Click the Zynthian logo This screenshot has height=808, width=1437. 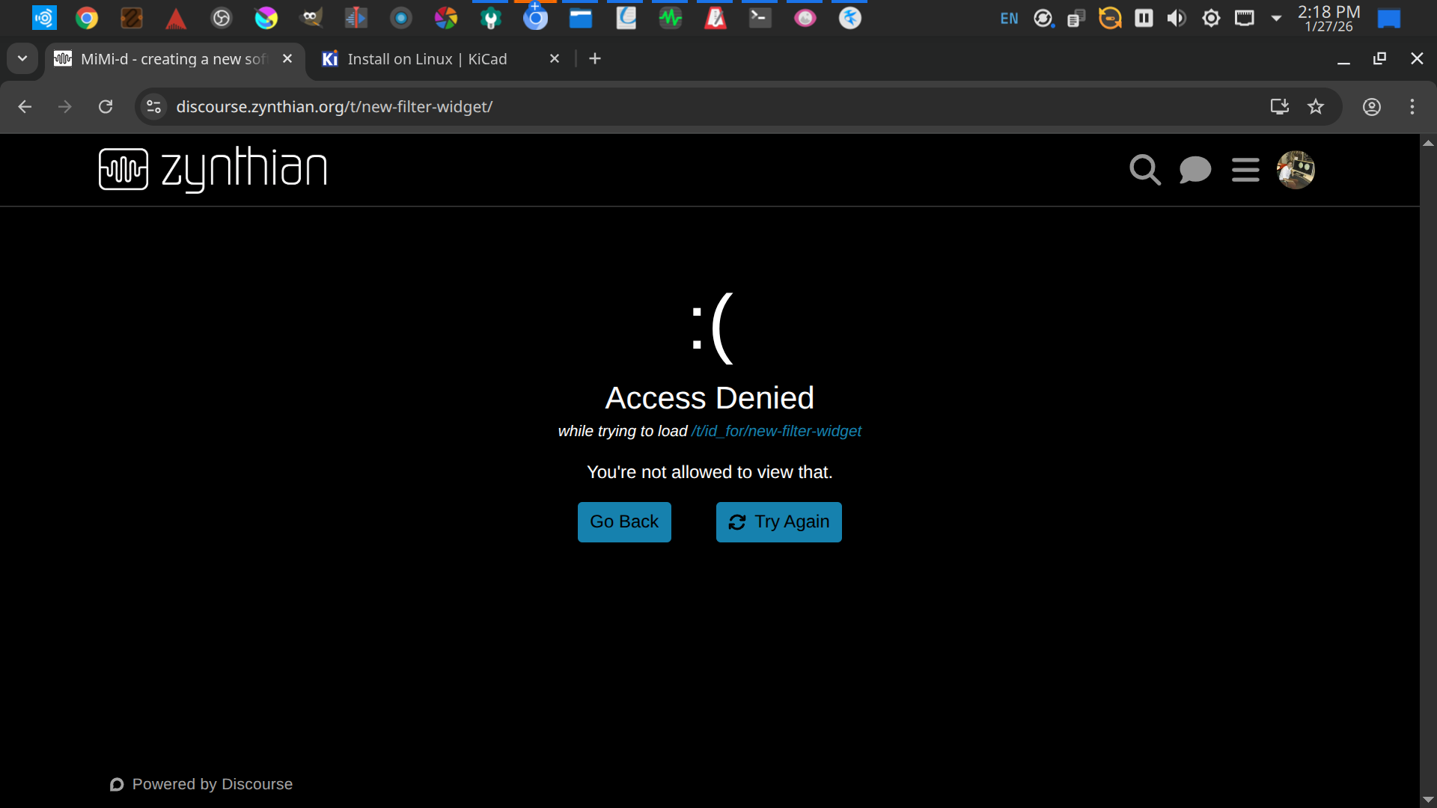click(x=213, y=169)
